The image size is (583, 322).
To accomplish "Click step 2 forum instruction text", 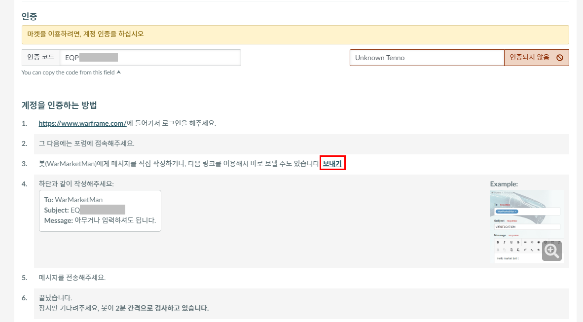I will [x=87, y=143].
